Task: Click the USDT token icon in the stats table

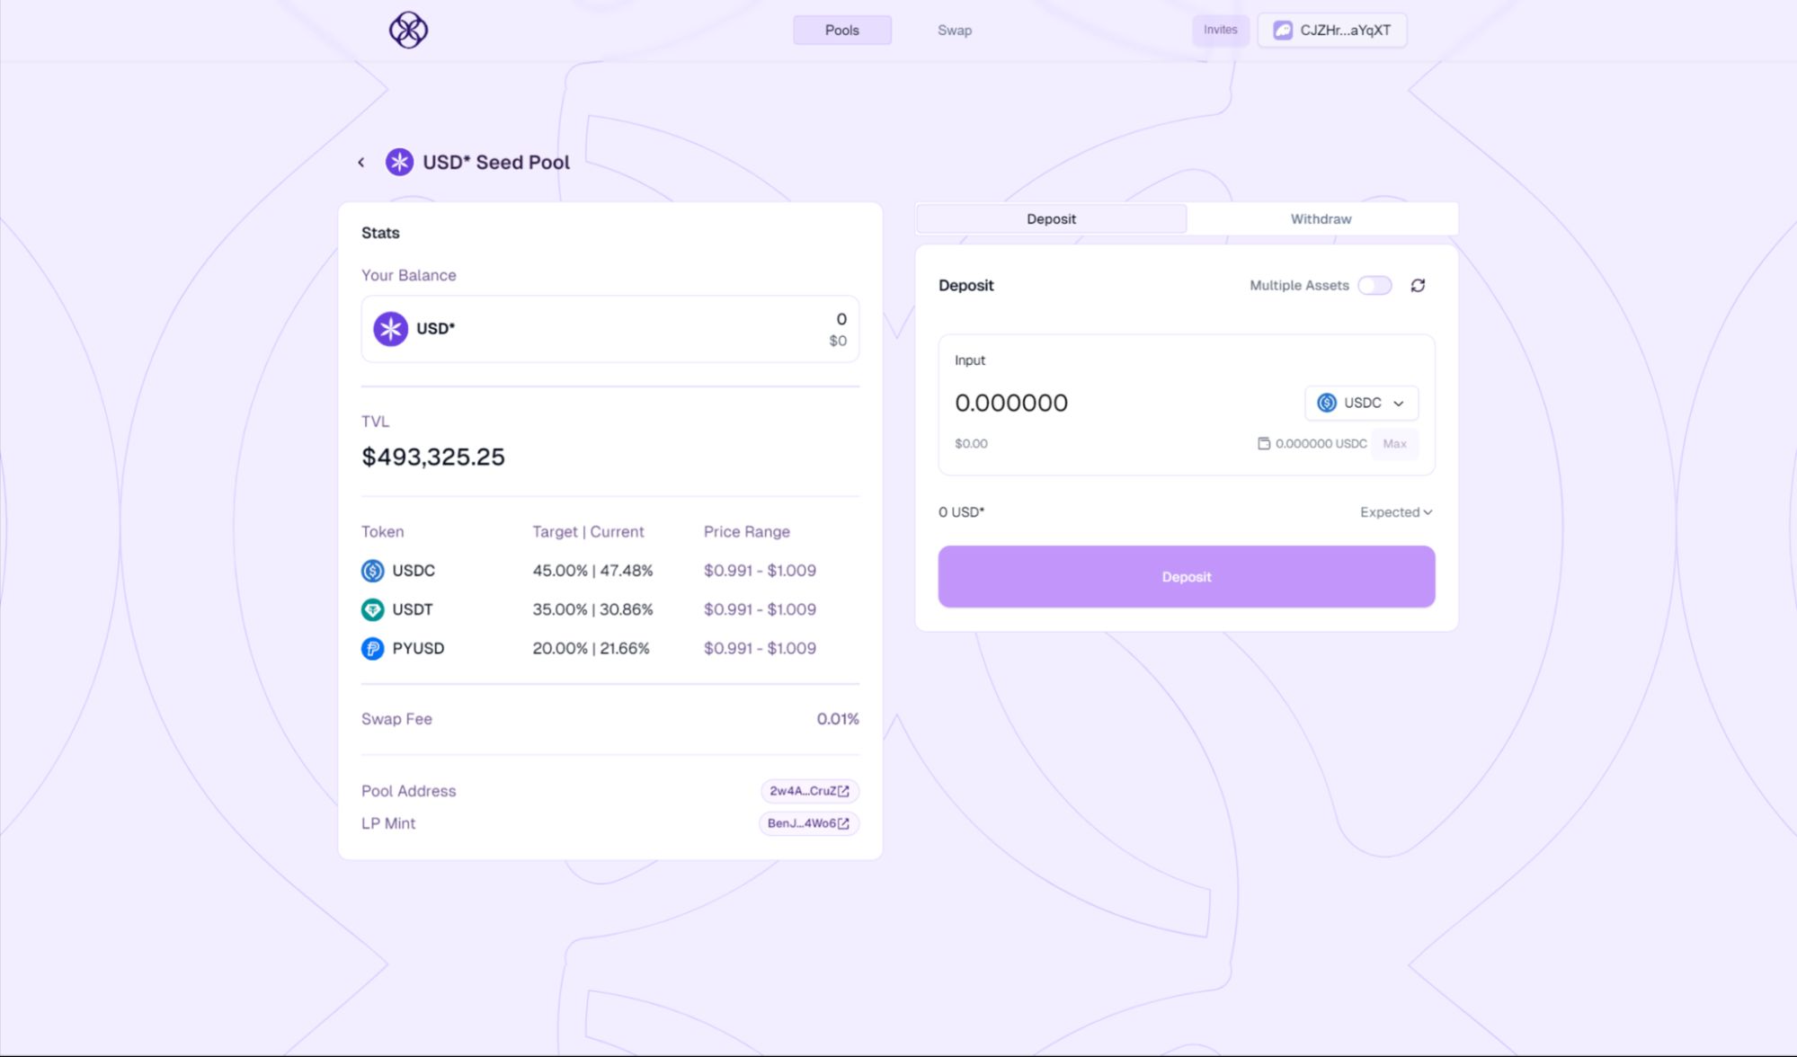Action: pos(372,609)
